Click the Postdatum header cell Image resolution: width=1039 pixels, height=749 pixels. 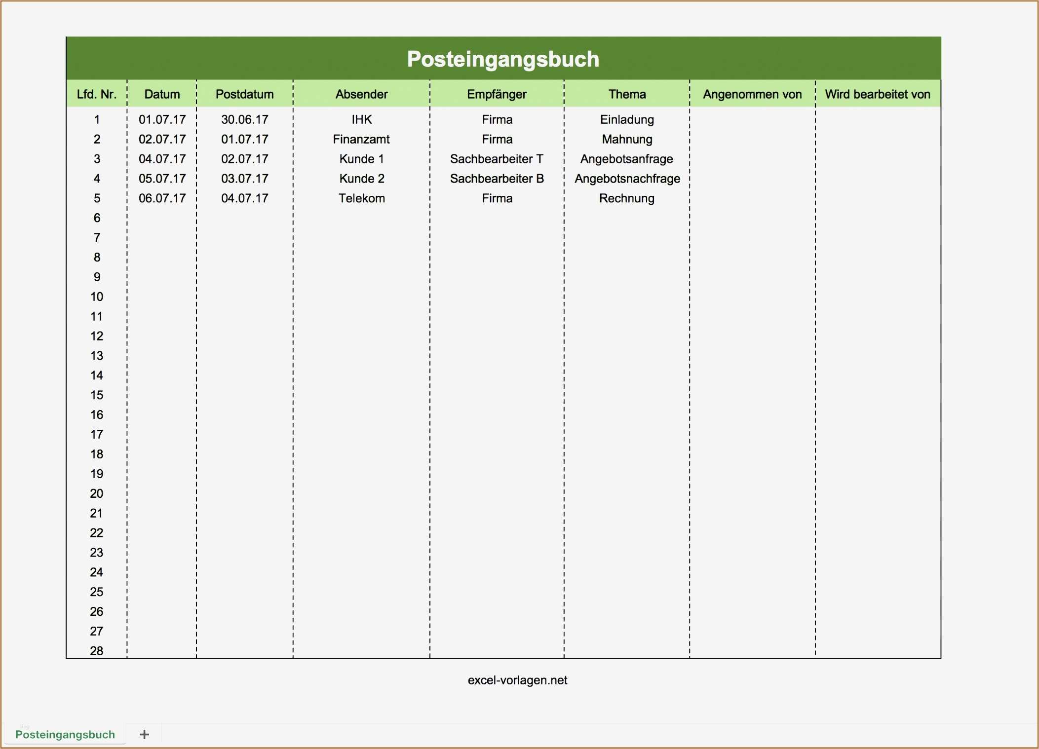coord(244,94)
